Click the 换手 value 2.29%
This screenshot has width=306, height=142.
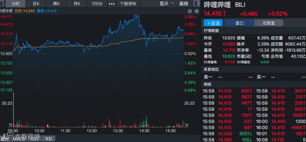coord(263,44)
